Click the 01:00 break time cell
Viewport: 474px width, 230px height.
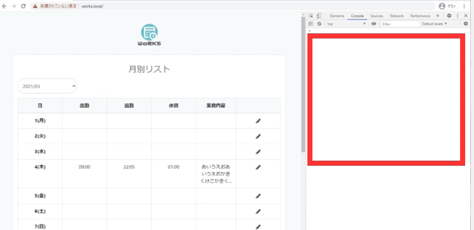(x=174, y=174)
